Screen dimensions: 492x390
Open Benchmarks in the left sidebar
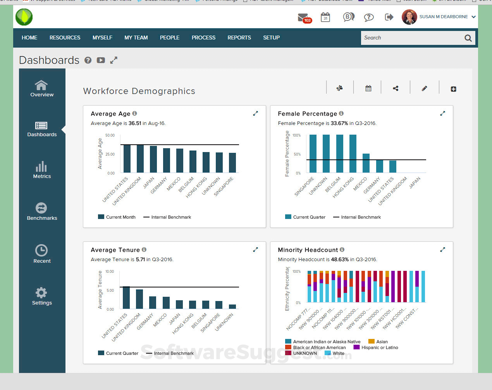click(42, 212)
